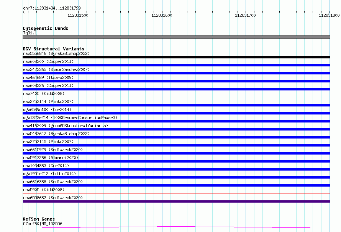341x232 pixels.
Task: Click the black bar of nsv5556846
Action: click(176, 57)
